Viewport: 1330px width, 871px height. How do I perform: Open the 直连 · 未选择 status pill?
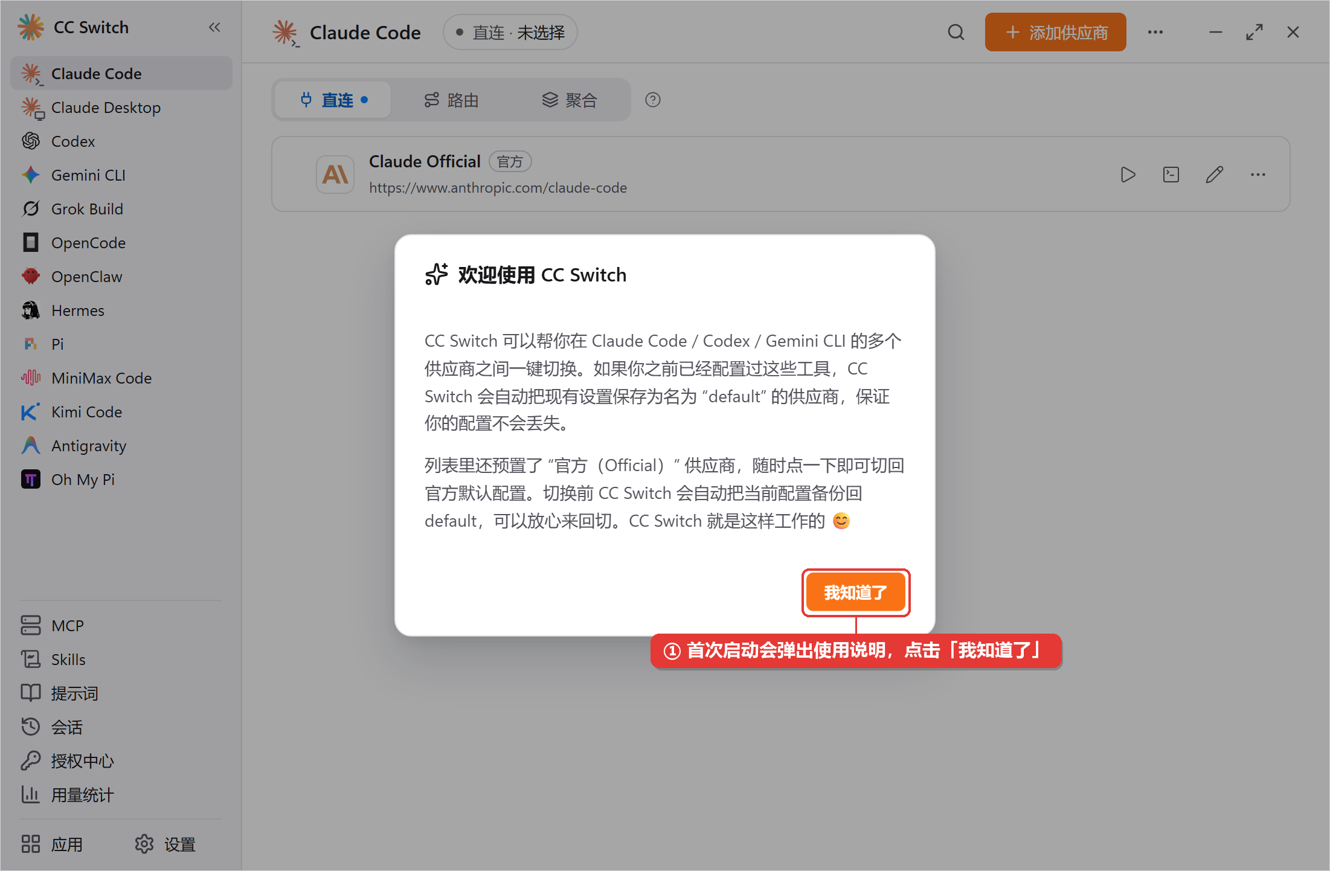(510, 32)
